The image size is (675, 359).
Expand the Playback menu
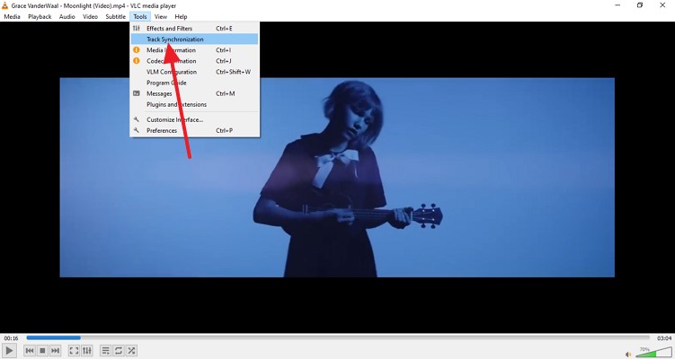coord(40,17)
